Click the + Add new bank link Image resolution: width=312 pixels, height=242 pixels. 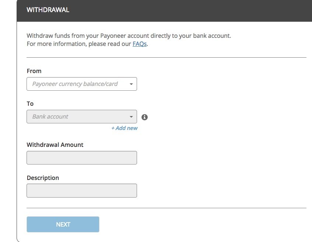tap(125, 128)
